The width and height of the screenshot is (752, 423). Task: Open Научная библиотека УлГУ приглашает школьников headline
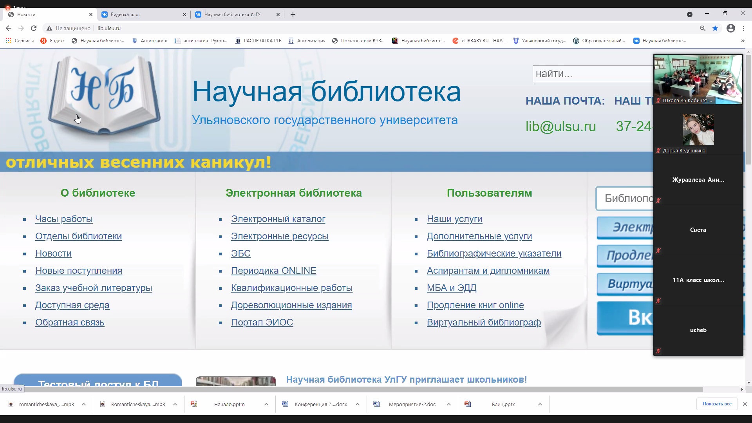coord(407,380)
